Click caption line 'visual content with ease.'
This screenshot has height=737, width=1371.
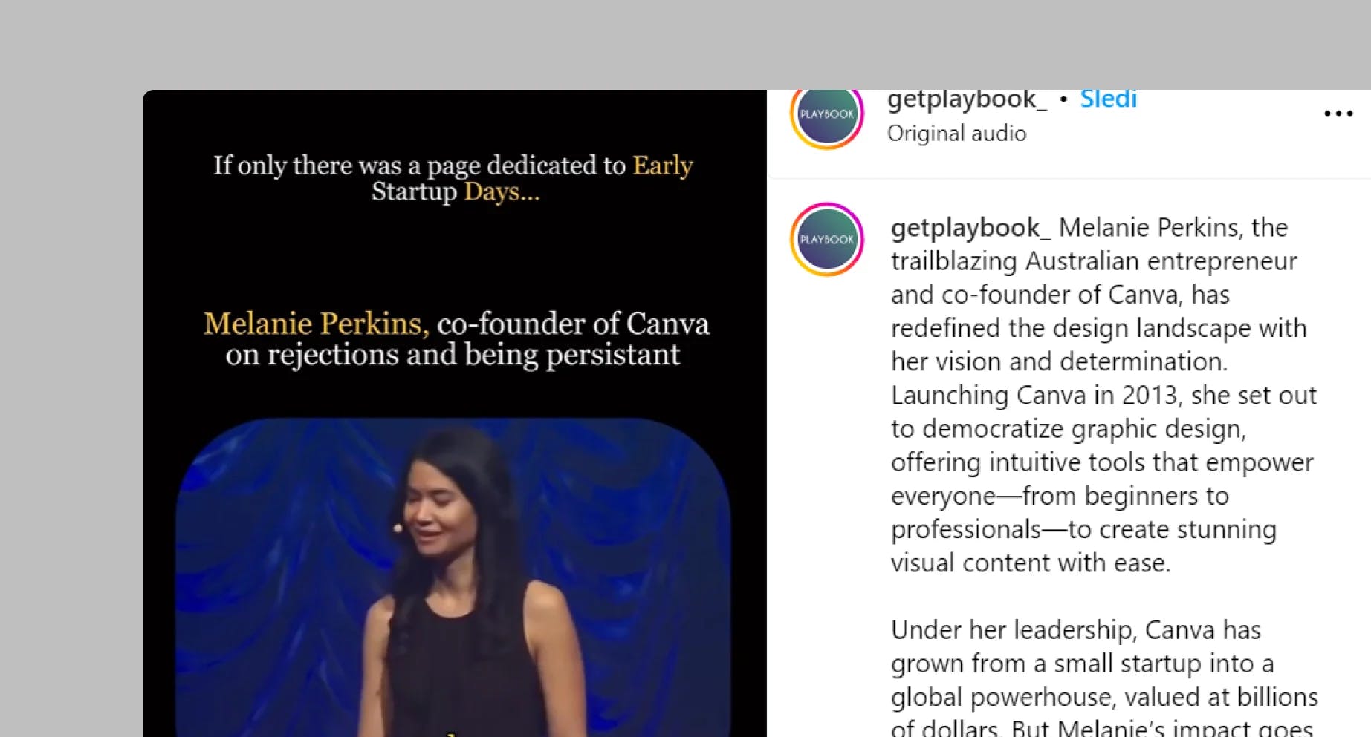tap(1031, 563)
